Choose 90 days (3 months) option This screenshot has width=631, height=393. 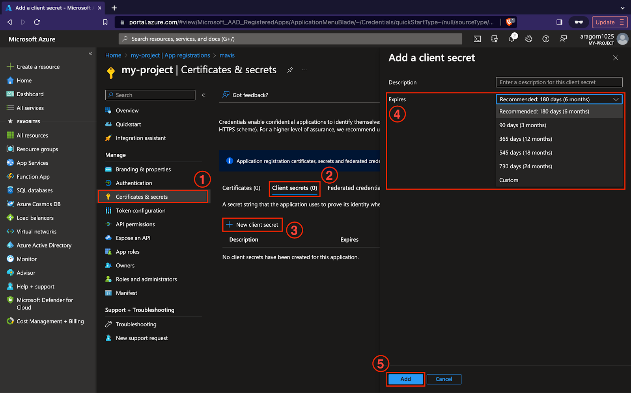point(559,125)
